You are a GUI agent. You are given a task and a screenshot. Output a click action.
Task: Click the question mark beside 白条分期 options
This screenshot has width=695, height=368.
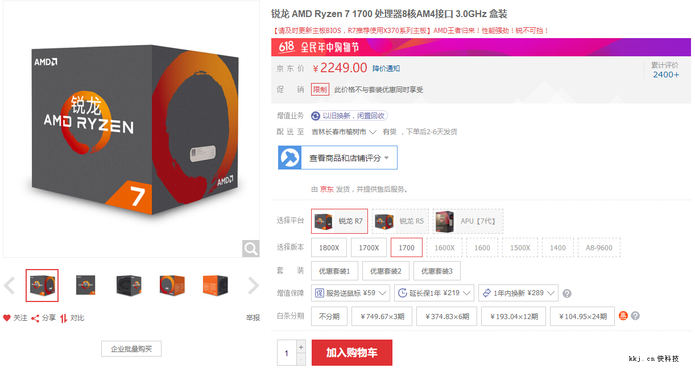click(635, 316)
